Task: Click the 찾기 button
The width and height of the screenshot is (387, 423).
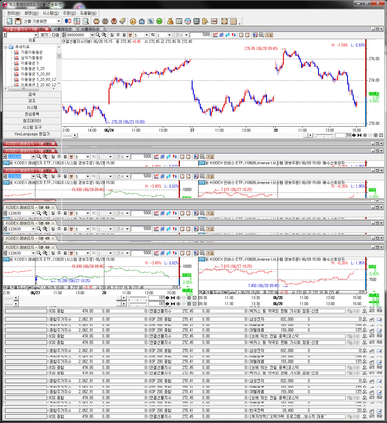Action: (x=44, y=35)
